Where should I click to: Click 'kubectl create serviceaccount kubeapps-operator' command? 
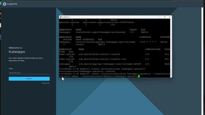click(x=112, y=69)
